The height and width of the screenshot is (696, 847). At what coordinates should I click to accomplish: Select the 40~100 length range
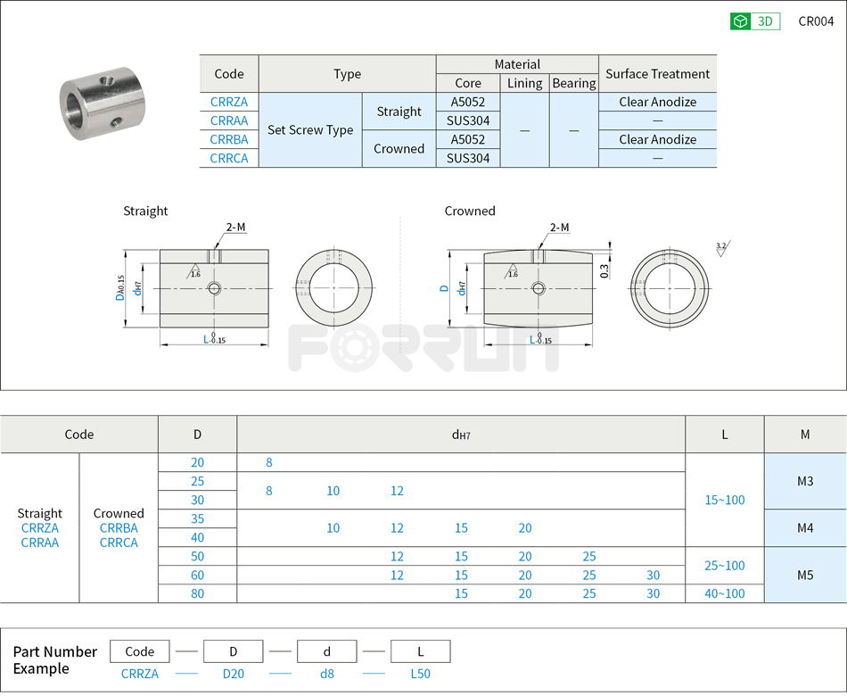tap(724, 593)
